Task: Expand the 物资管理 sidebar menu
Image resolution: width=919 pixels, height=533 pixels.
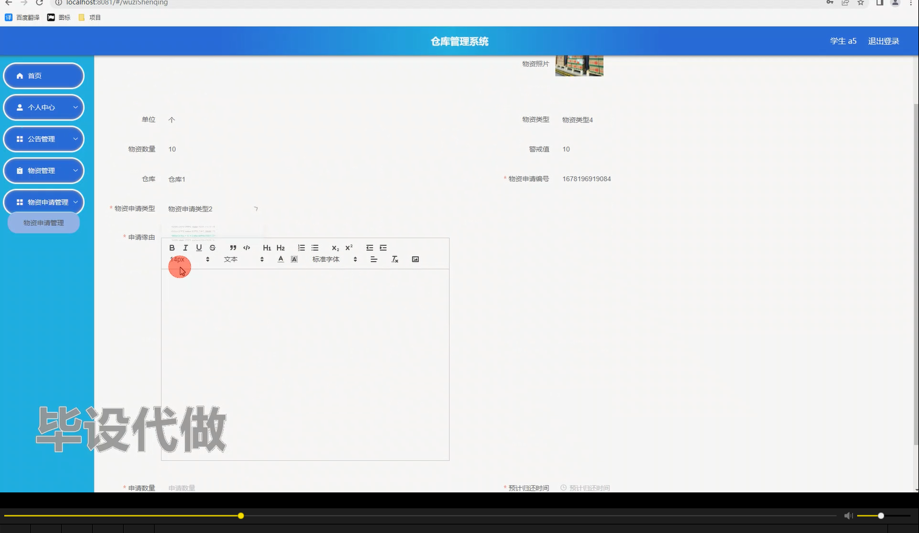Action: click(x=43, y=170)
